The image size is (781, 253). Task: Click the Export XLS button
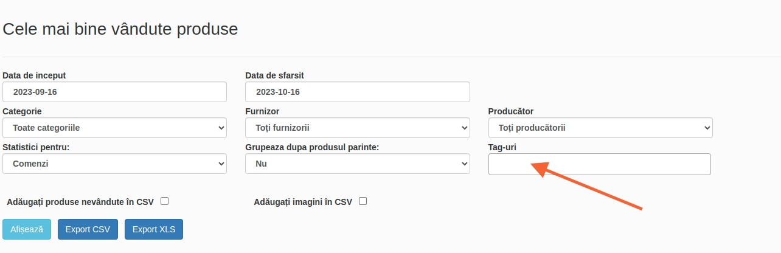pos(154,229)
